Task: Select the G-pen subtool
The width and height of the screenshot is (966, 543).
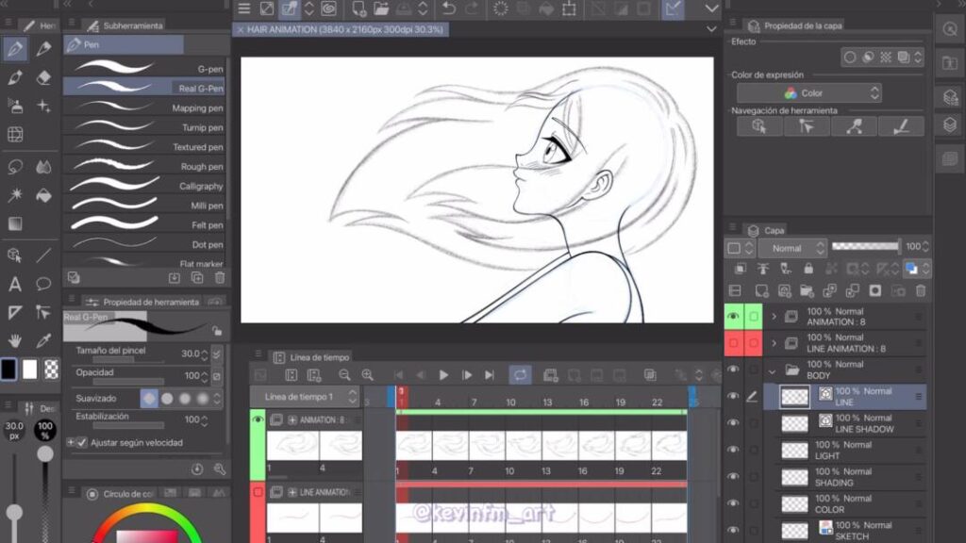Action: pyautogui.click(x=144, y=68)
